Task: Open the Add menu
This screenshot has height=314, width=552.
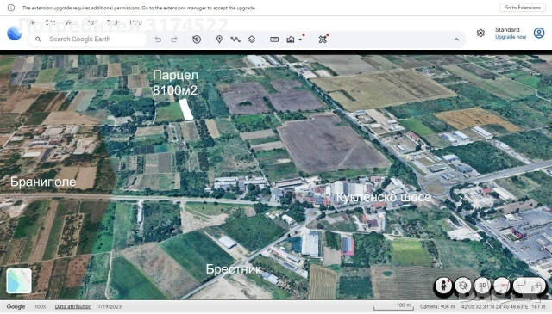Action: 92,22
